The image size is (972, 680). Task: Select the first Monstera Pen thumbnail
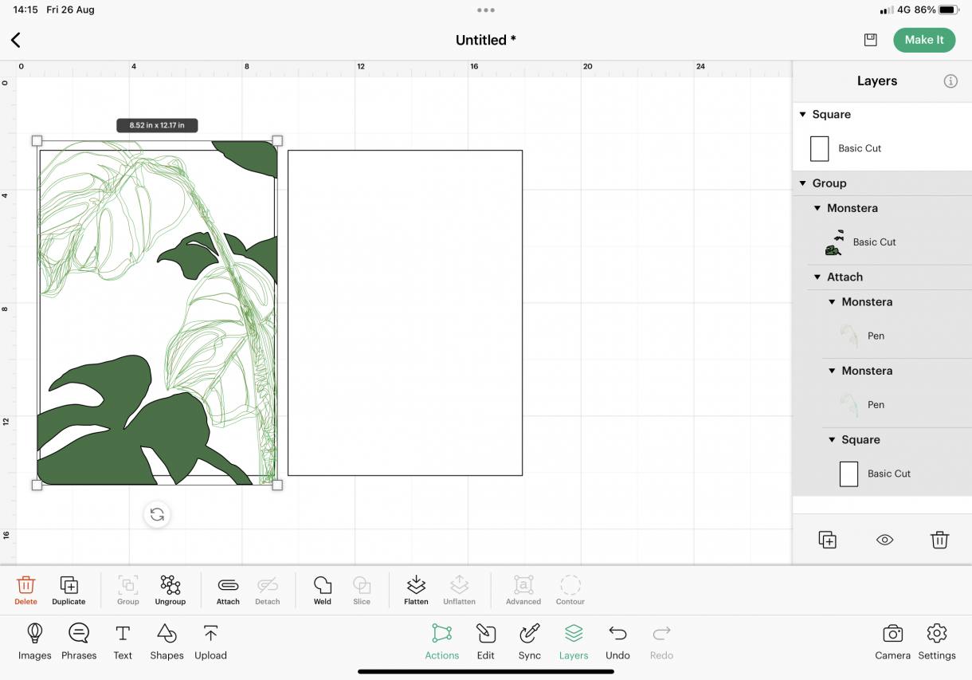coord(849,336)
